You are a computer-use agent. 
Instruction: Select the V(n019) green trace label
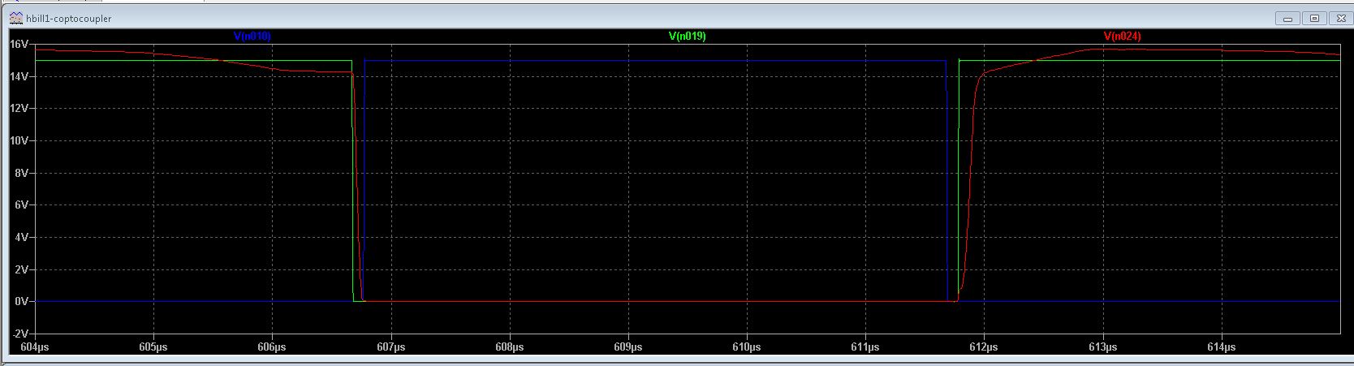point(687,36)
